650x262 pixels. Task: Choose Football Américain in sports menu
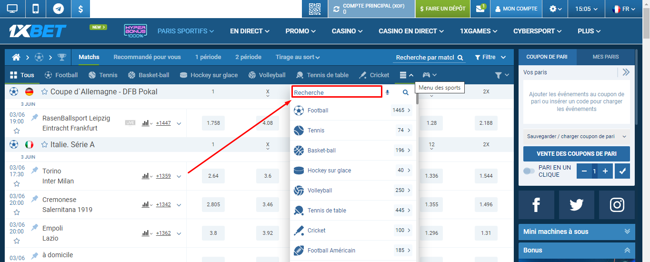[x=353, y=250]
